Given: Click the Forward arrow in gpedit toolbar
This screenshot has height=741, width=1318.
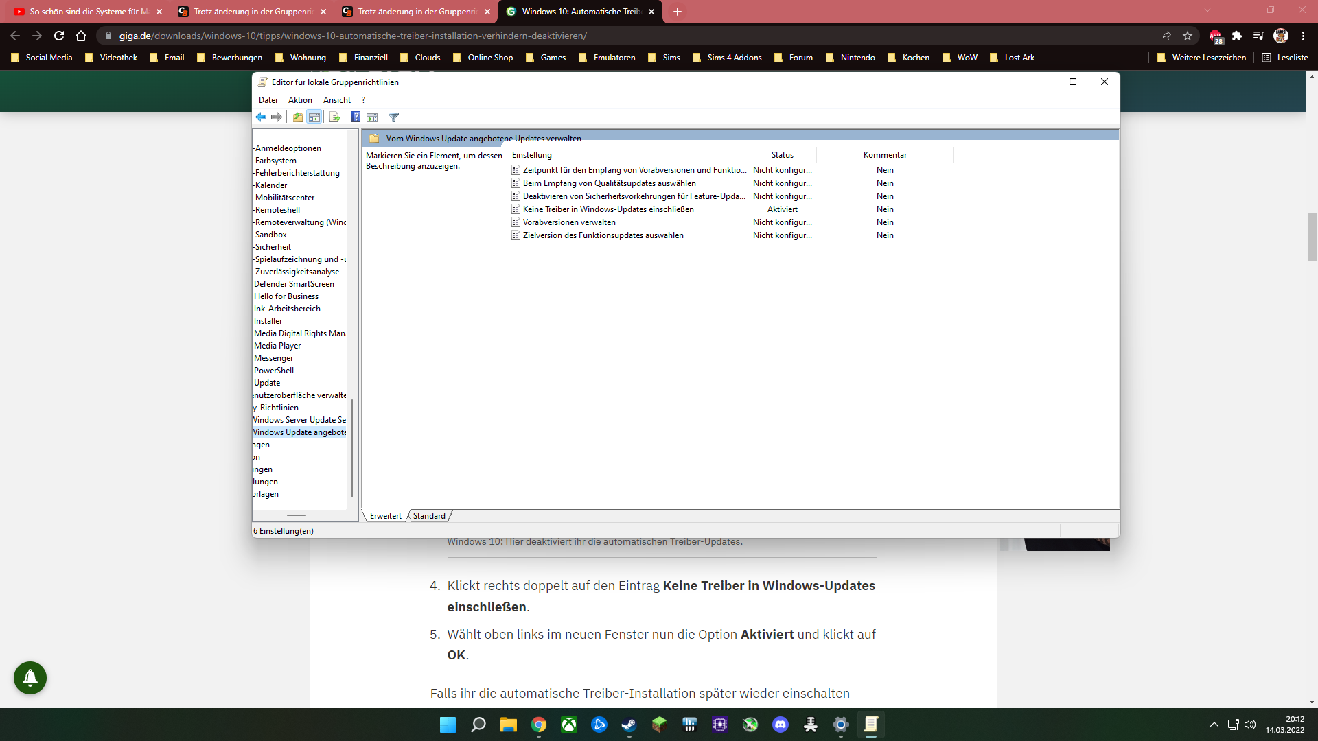Looking at the screenshot, I should pyautogui.click(x=277, y=117).
